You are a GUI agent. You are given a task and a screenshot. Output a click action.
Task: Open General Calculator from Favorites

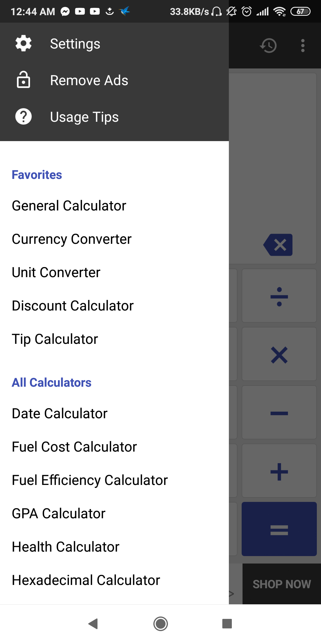tap(69, 206)
